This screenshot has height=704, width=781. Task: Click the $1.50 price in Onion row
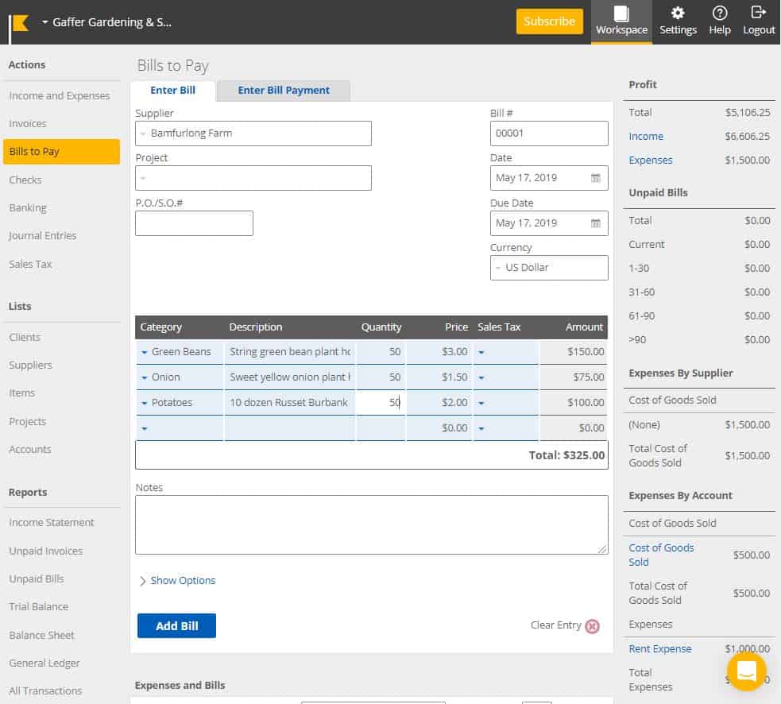454,377
